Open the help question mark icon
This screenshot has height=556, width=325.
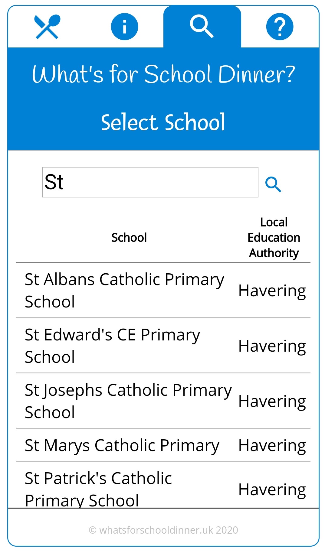[280, 27]
